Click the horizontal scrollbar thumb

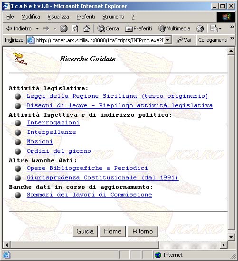coord(85,245)
